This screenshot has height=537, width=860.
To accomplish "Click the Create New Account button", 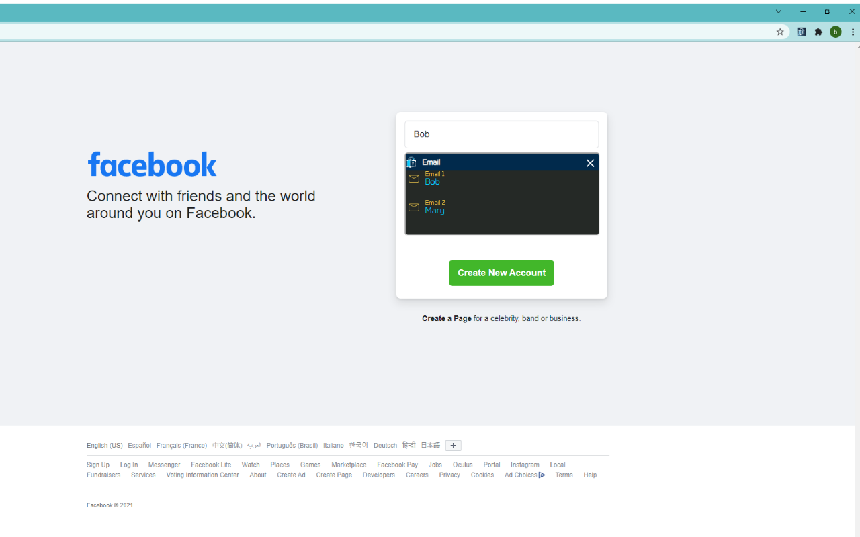I will pyautogui.click(x=501, y=273).
